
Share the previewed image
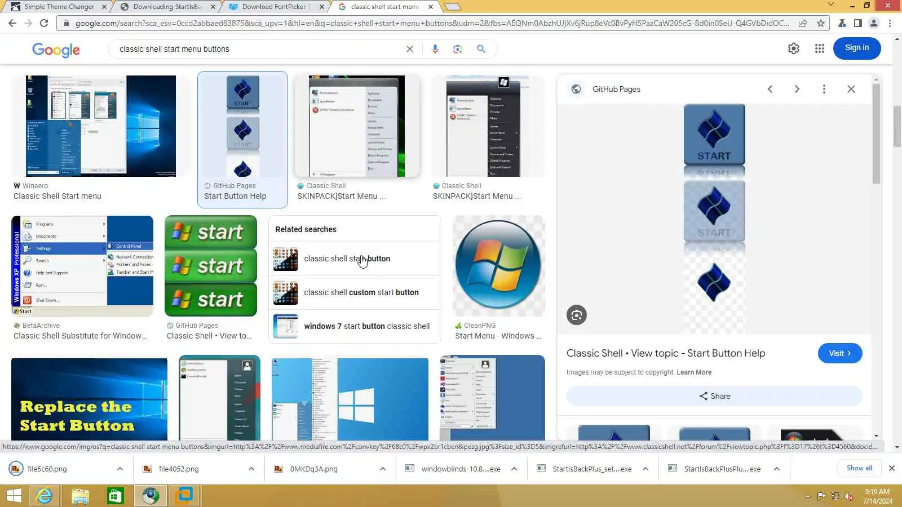click(714, 396)
